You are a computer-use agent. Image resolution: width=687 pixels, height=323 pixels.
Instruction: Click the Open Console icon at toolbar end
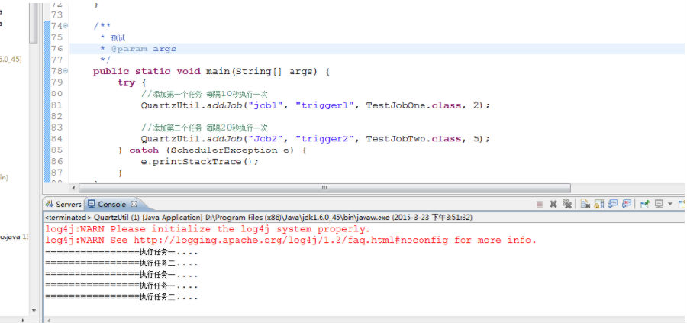(682, 204)
